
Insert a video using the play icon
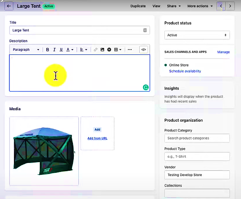click(109, 50)
